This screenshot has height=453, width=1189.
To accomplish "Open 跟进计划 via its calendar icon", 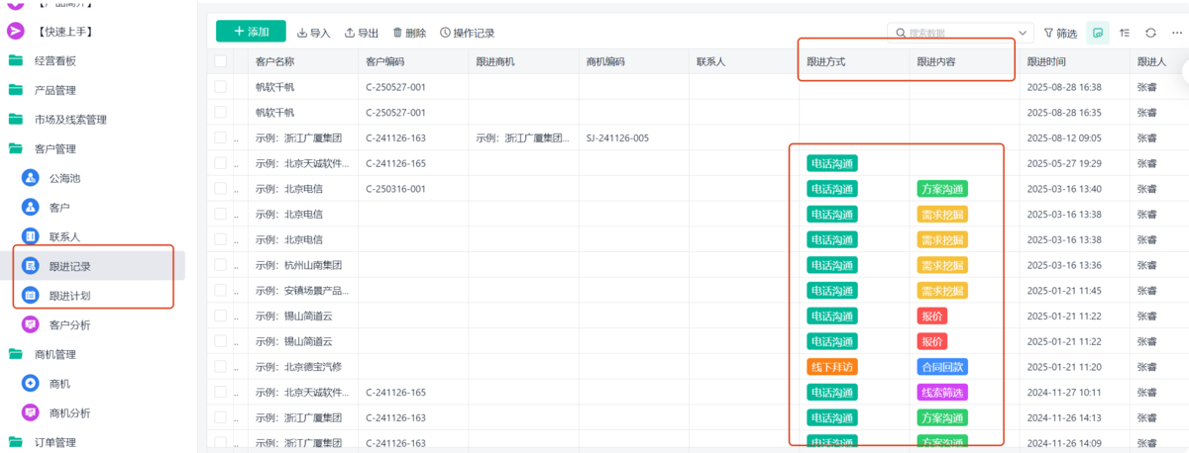I will click(30, 296).
